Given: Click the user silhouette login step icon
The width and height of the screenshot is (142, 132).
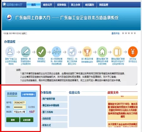Looking at the screenshot, I should (x=10, y=52).
